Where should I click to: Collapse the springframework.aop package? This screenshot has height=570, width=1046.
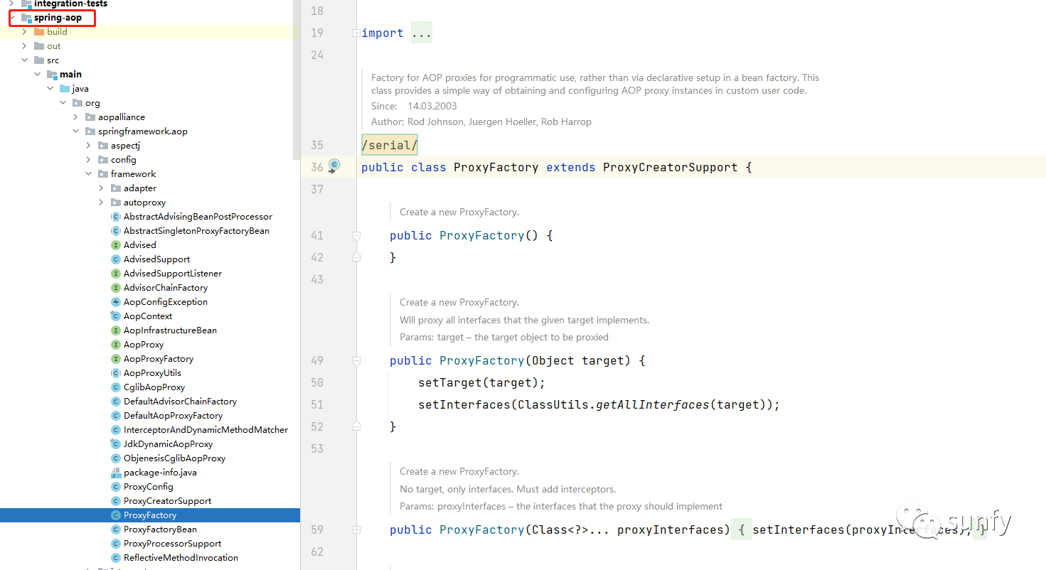click(x=76, y=131)
